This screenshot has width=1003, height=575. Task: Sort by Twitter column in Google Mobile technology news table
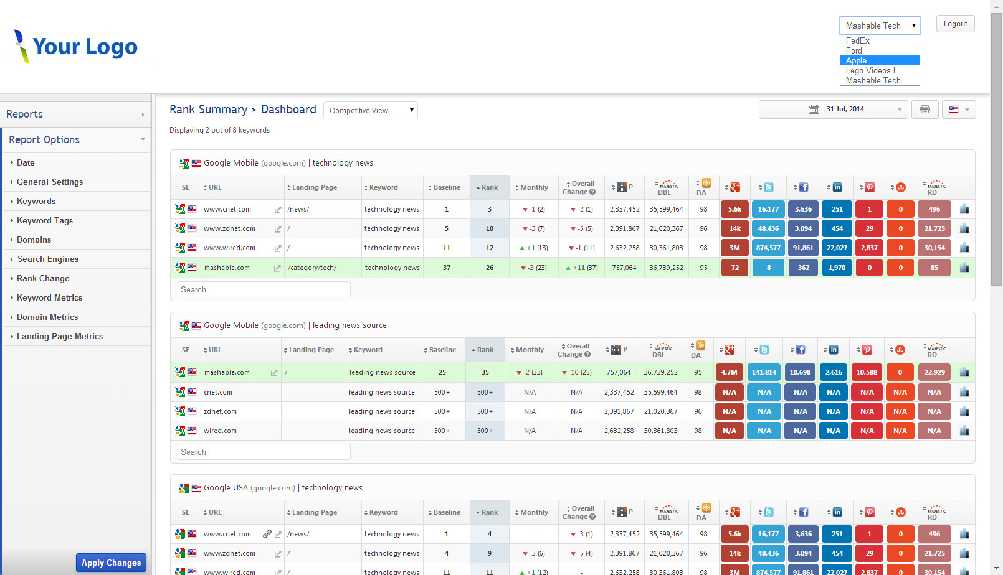point(766,187)
